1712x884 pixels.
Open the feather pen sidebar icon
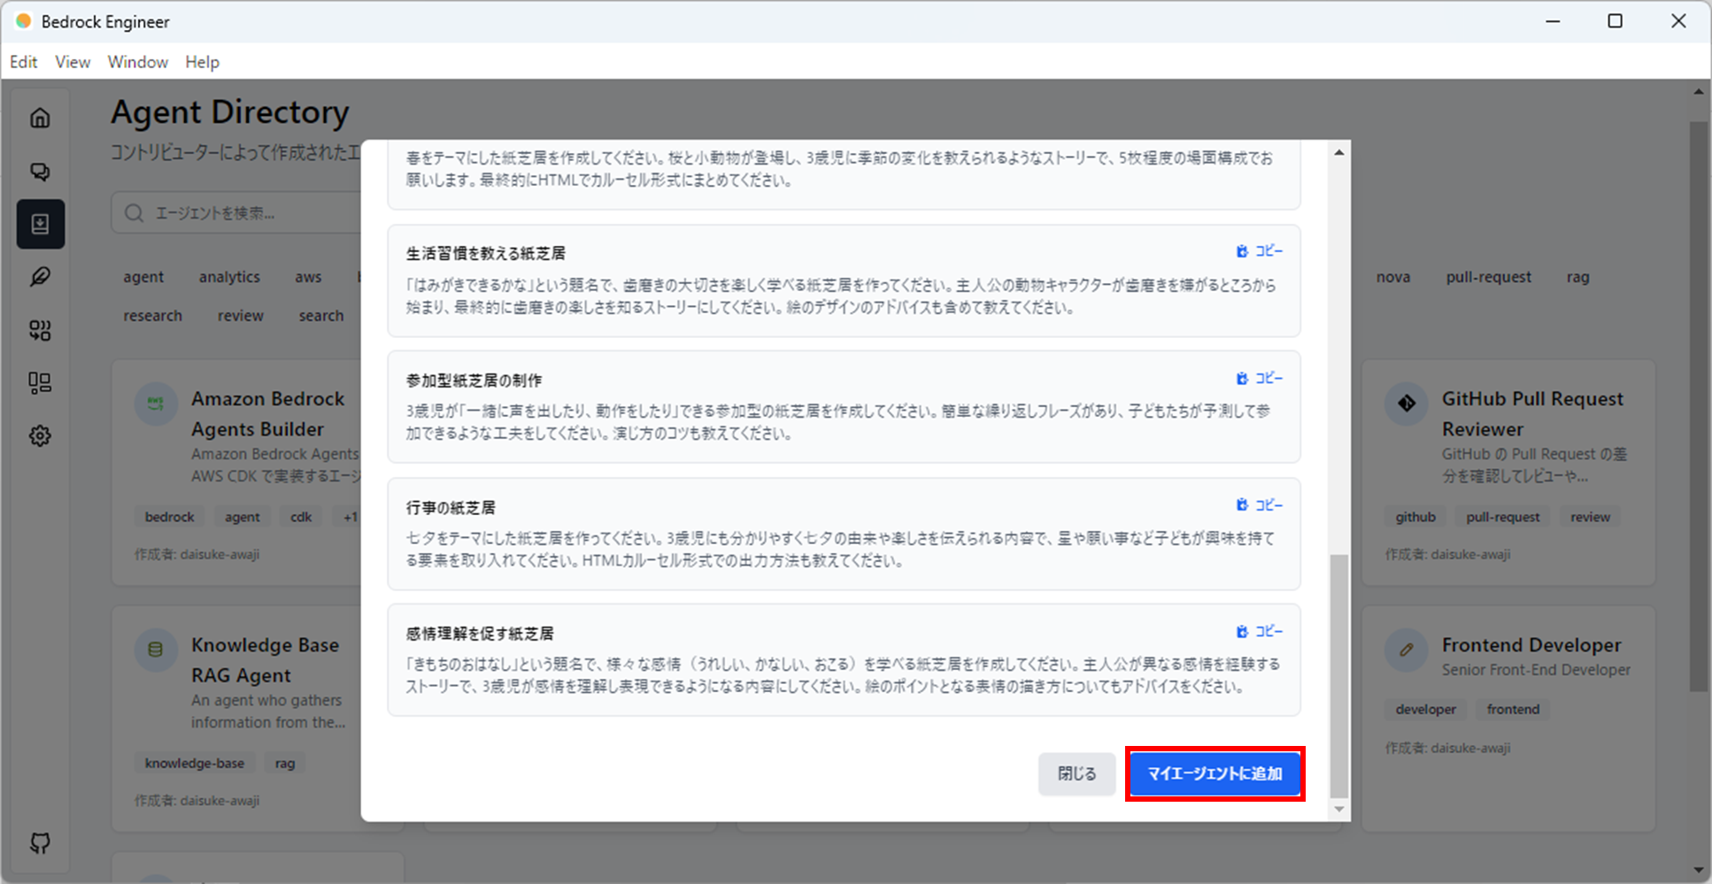pos(40,277)
